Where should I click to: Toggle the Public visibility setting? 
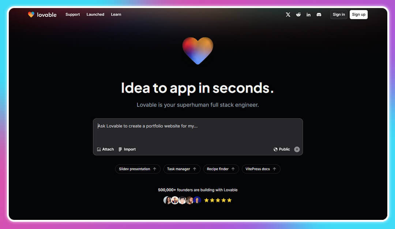point(282,149)
